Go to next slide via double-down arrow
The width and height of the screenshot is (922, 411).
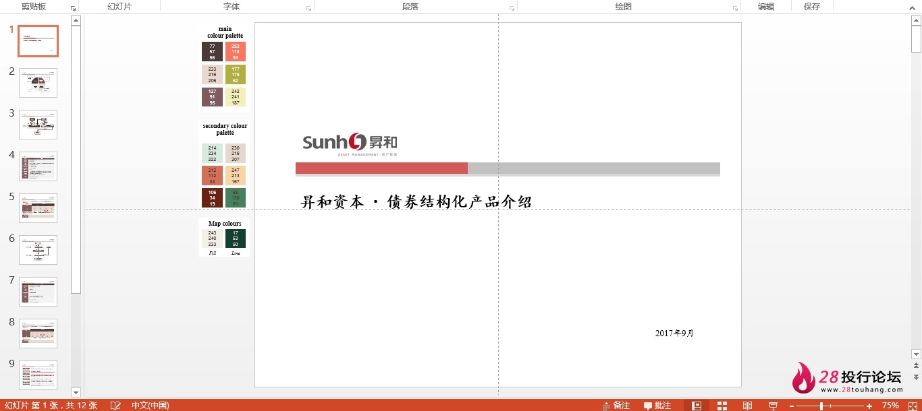coord(916,377)
